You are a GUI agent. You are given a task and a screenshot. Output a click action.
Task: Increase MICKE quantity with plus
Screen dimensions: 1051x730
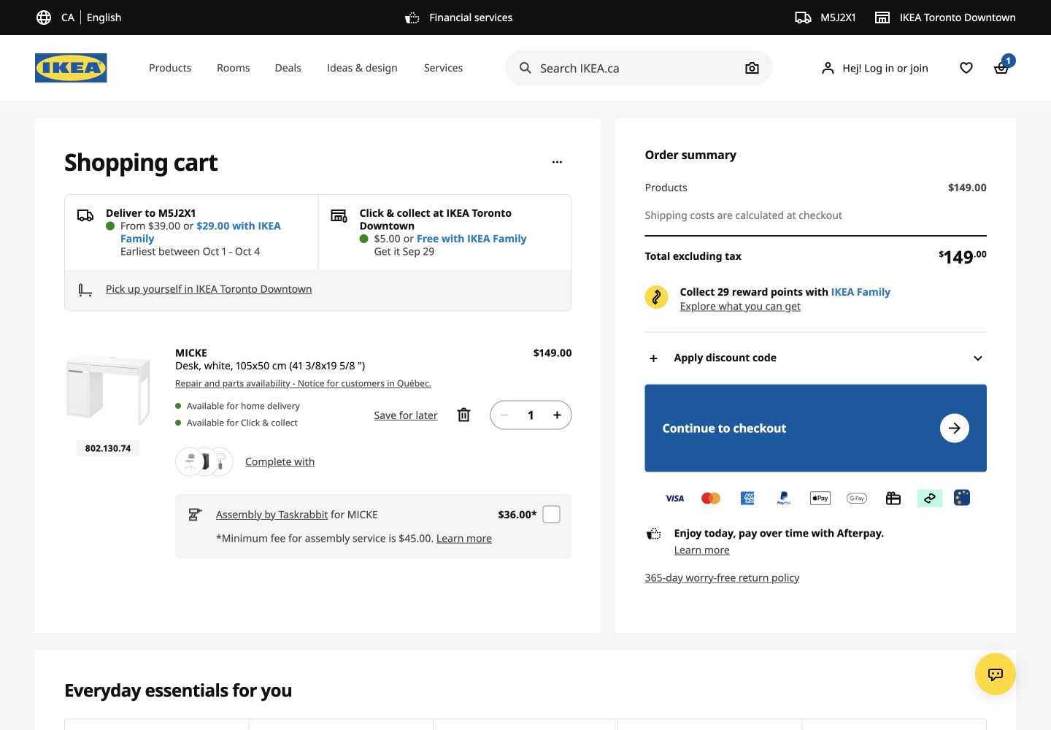(x=557, y=415)
